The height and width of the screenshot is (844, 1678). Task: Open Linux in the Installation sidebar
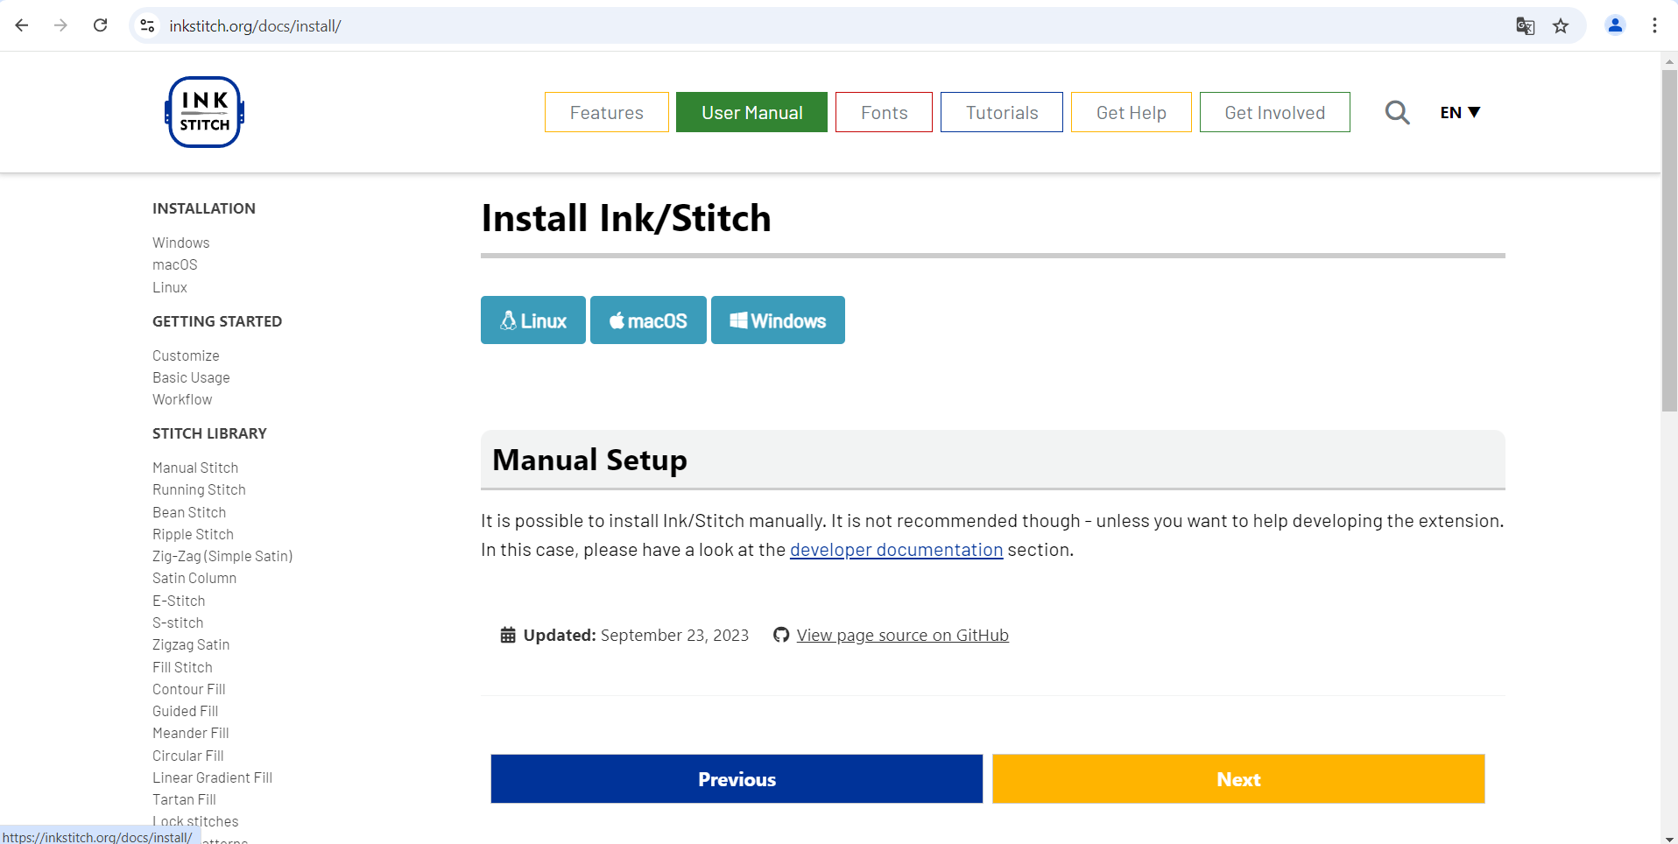170,287
